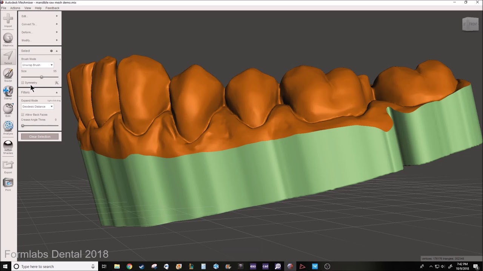Click the brush Size value 55
Screen dimensions: 483x271
click(x=55, y=71)
